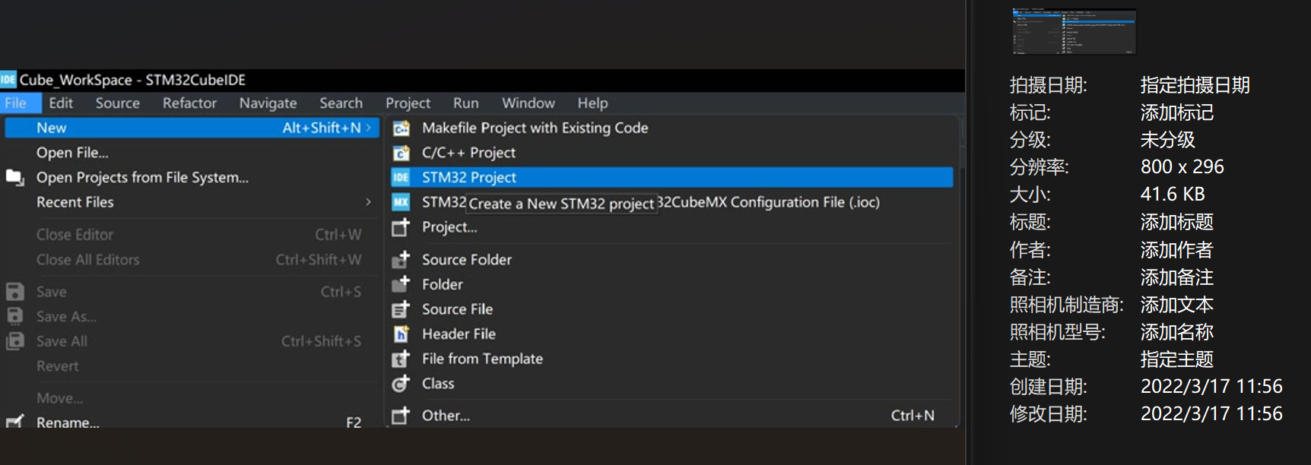Select the image preview thumbnail in the details pane
The image size is (1311, 465).
[1074, 31]
